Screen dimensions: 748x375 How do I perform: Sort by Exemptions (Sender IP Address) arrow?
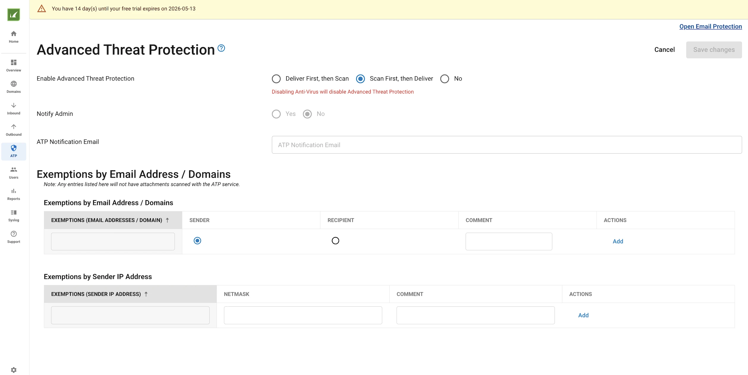click(146, 294)
